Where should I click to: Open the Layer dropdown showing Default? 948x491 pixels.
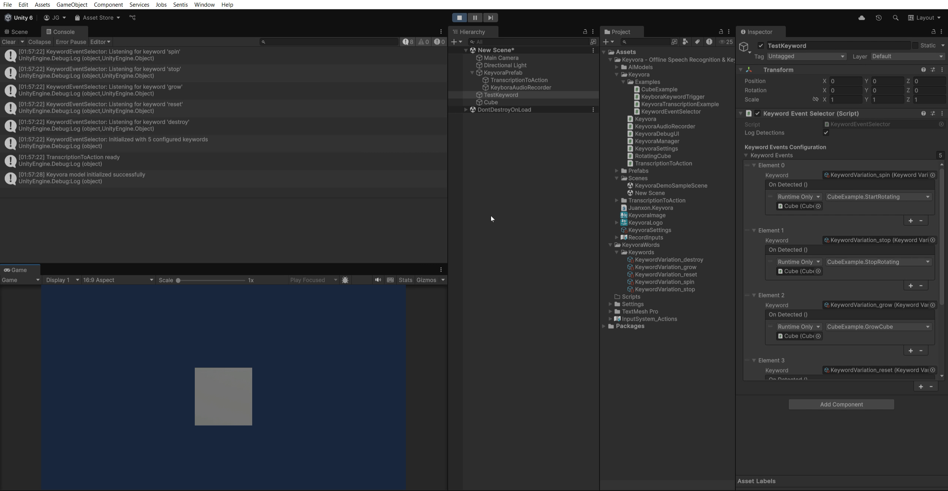[907, 57]
